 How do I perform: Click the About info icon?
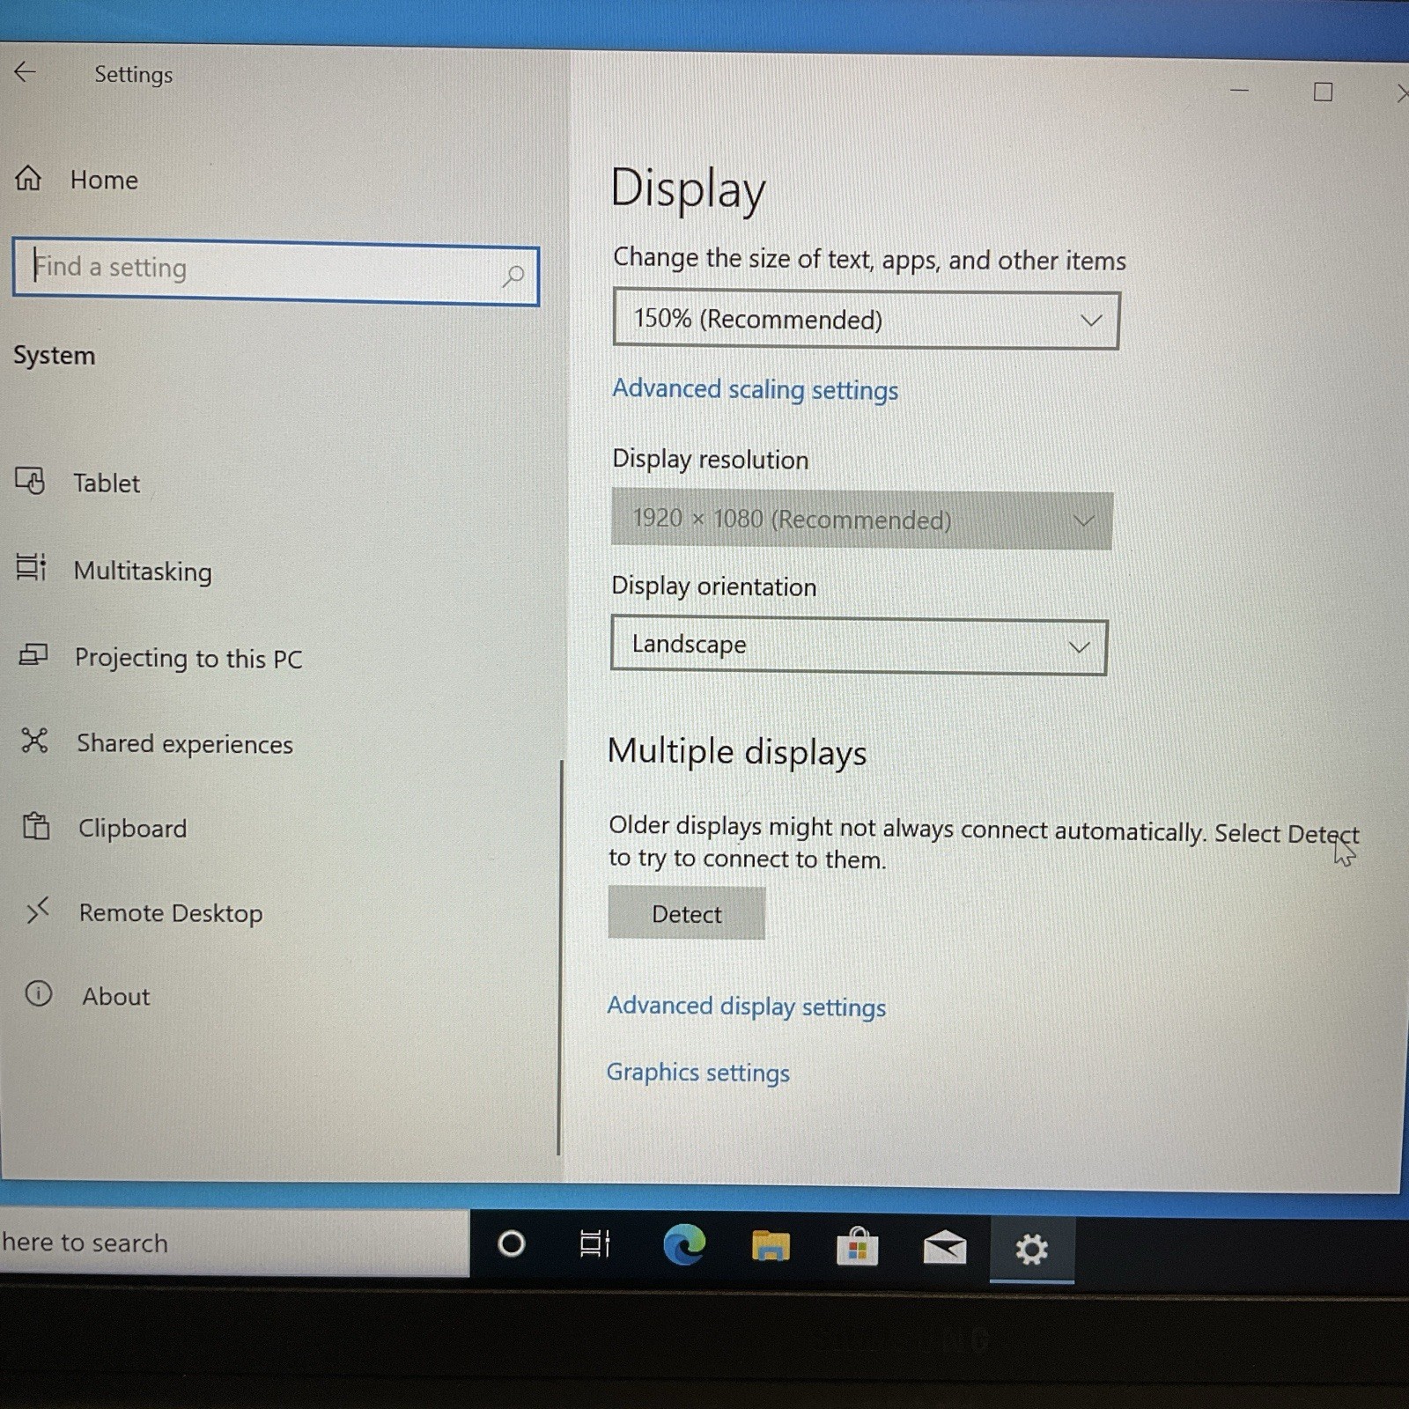[39, 993]
